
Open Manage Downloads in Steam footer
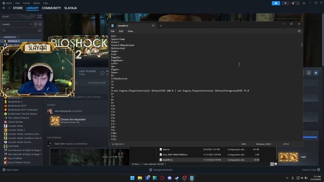pos(161,170)
